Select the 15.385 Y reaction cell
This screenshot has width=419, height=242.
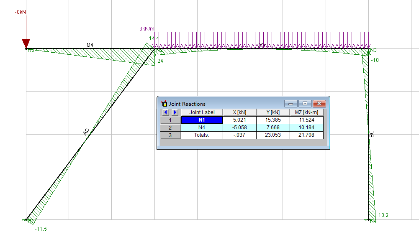pyautogui.click(x=272, y=120)
